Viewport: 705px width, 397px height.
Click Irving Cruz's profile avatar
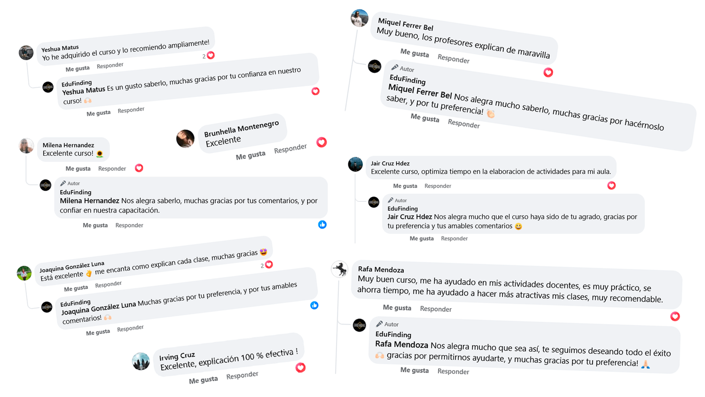pyautogui.click(x=141, y=361)
